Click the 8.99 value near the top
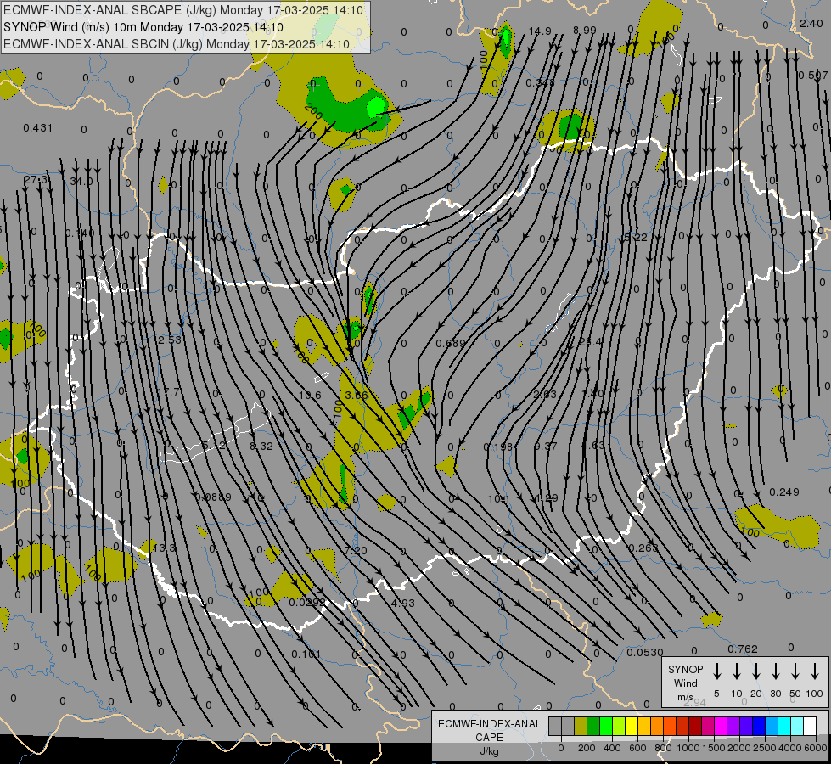Screen dimensions: 831x764 click(585, 31)
